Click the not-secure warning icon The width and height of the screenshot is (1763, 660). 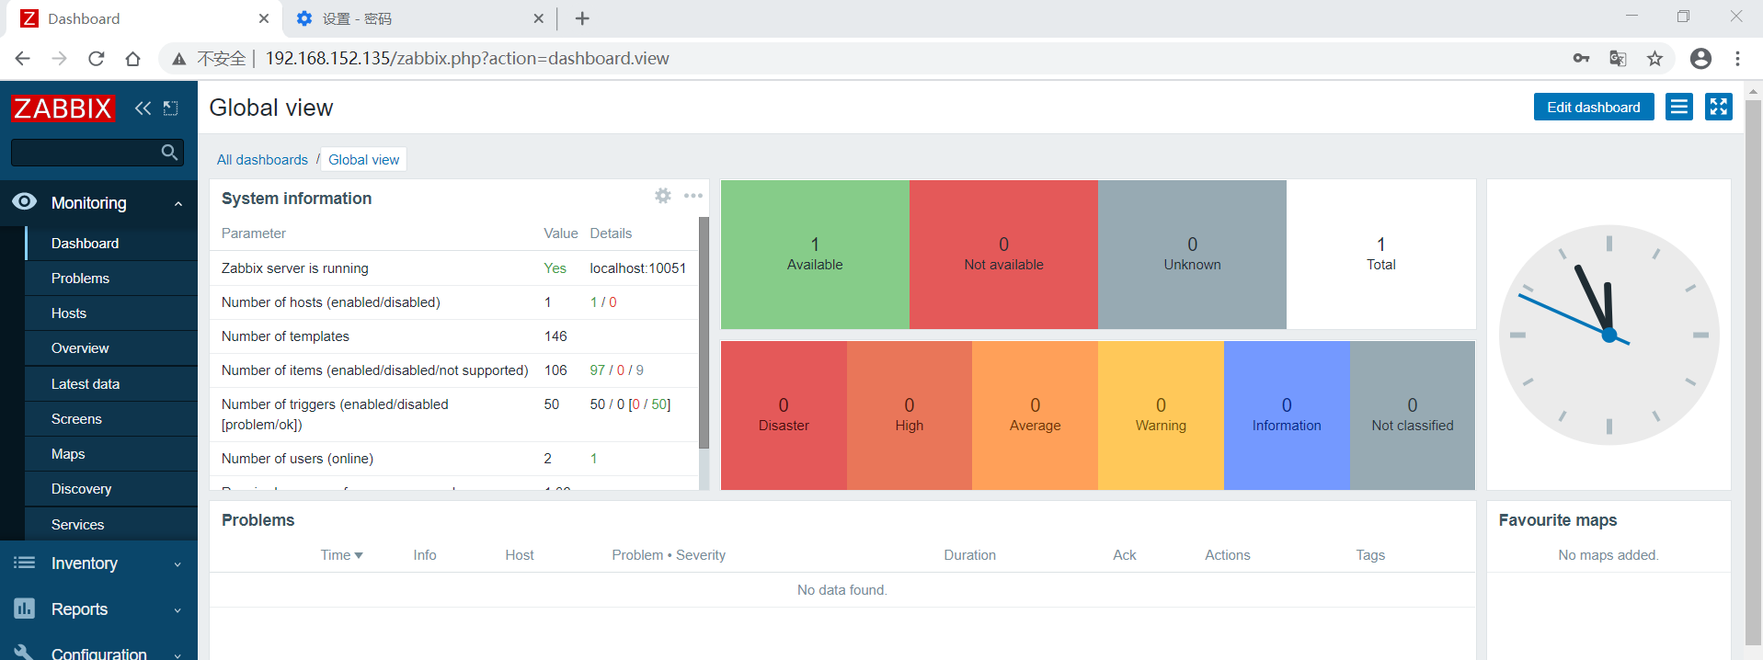(x=178, y=59)
